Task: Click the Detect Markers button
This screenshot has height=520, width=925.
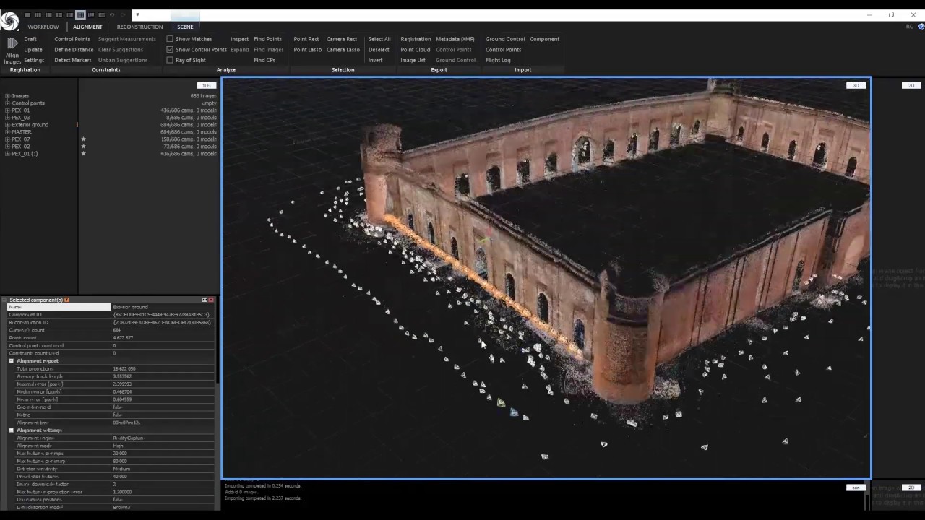Action: click(x=73, y=60)
